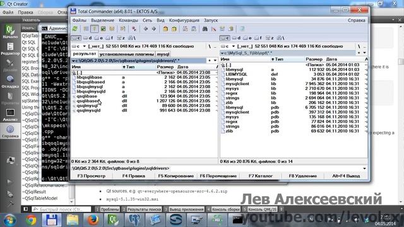404x227 pixels.
Task: Open the Команды menu
Action: tap(128, 20)
